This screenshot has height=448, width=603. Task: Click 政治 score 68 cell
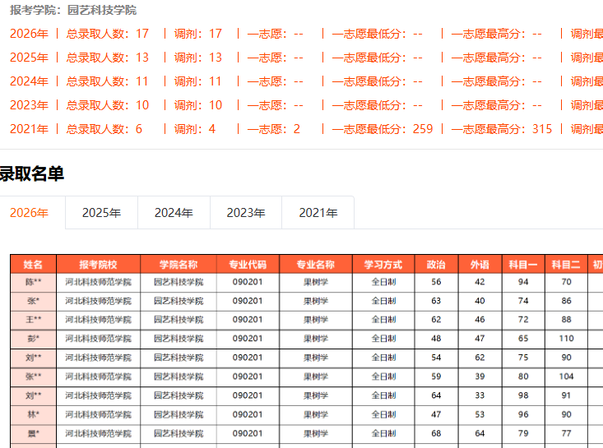[436, 433]
